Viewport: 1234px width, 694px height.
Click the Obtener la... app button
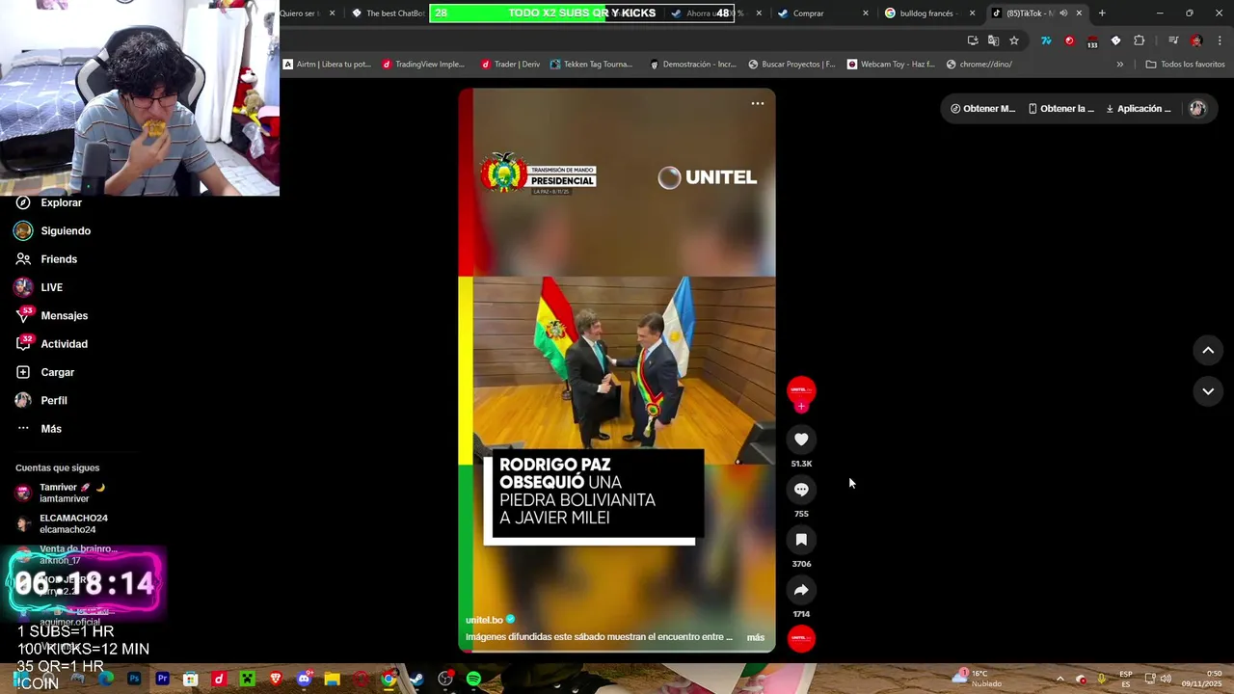(x=1060, y=109)
